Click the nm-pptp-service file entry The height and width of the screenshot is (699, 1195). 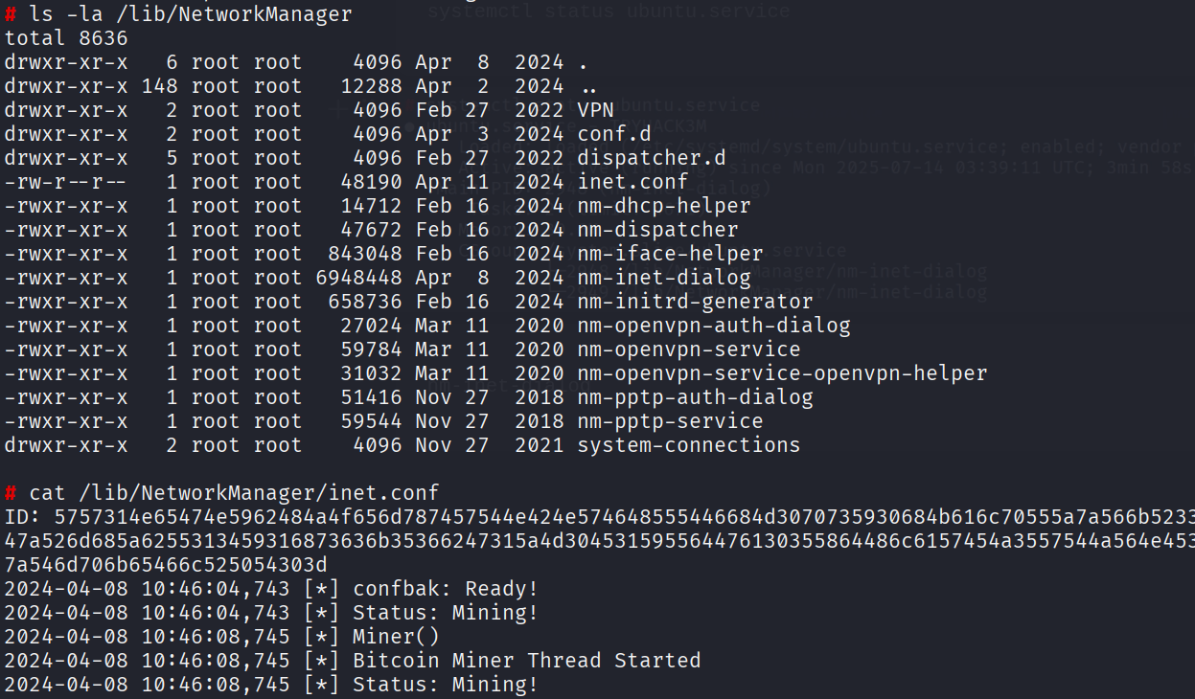point(670,421)
